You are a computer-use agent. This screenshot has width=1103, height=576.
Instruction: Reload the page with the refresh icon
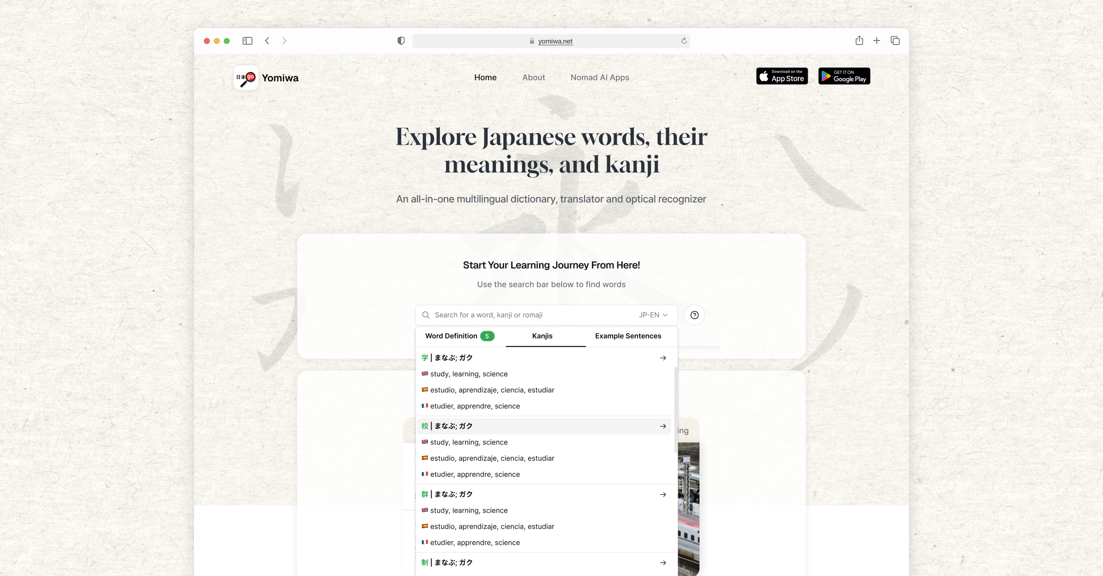pos(684,41)
